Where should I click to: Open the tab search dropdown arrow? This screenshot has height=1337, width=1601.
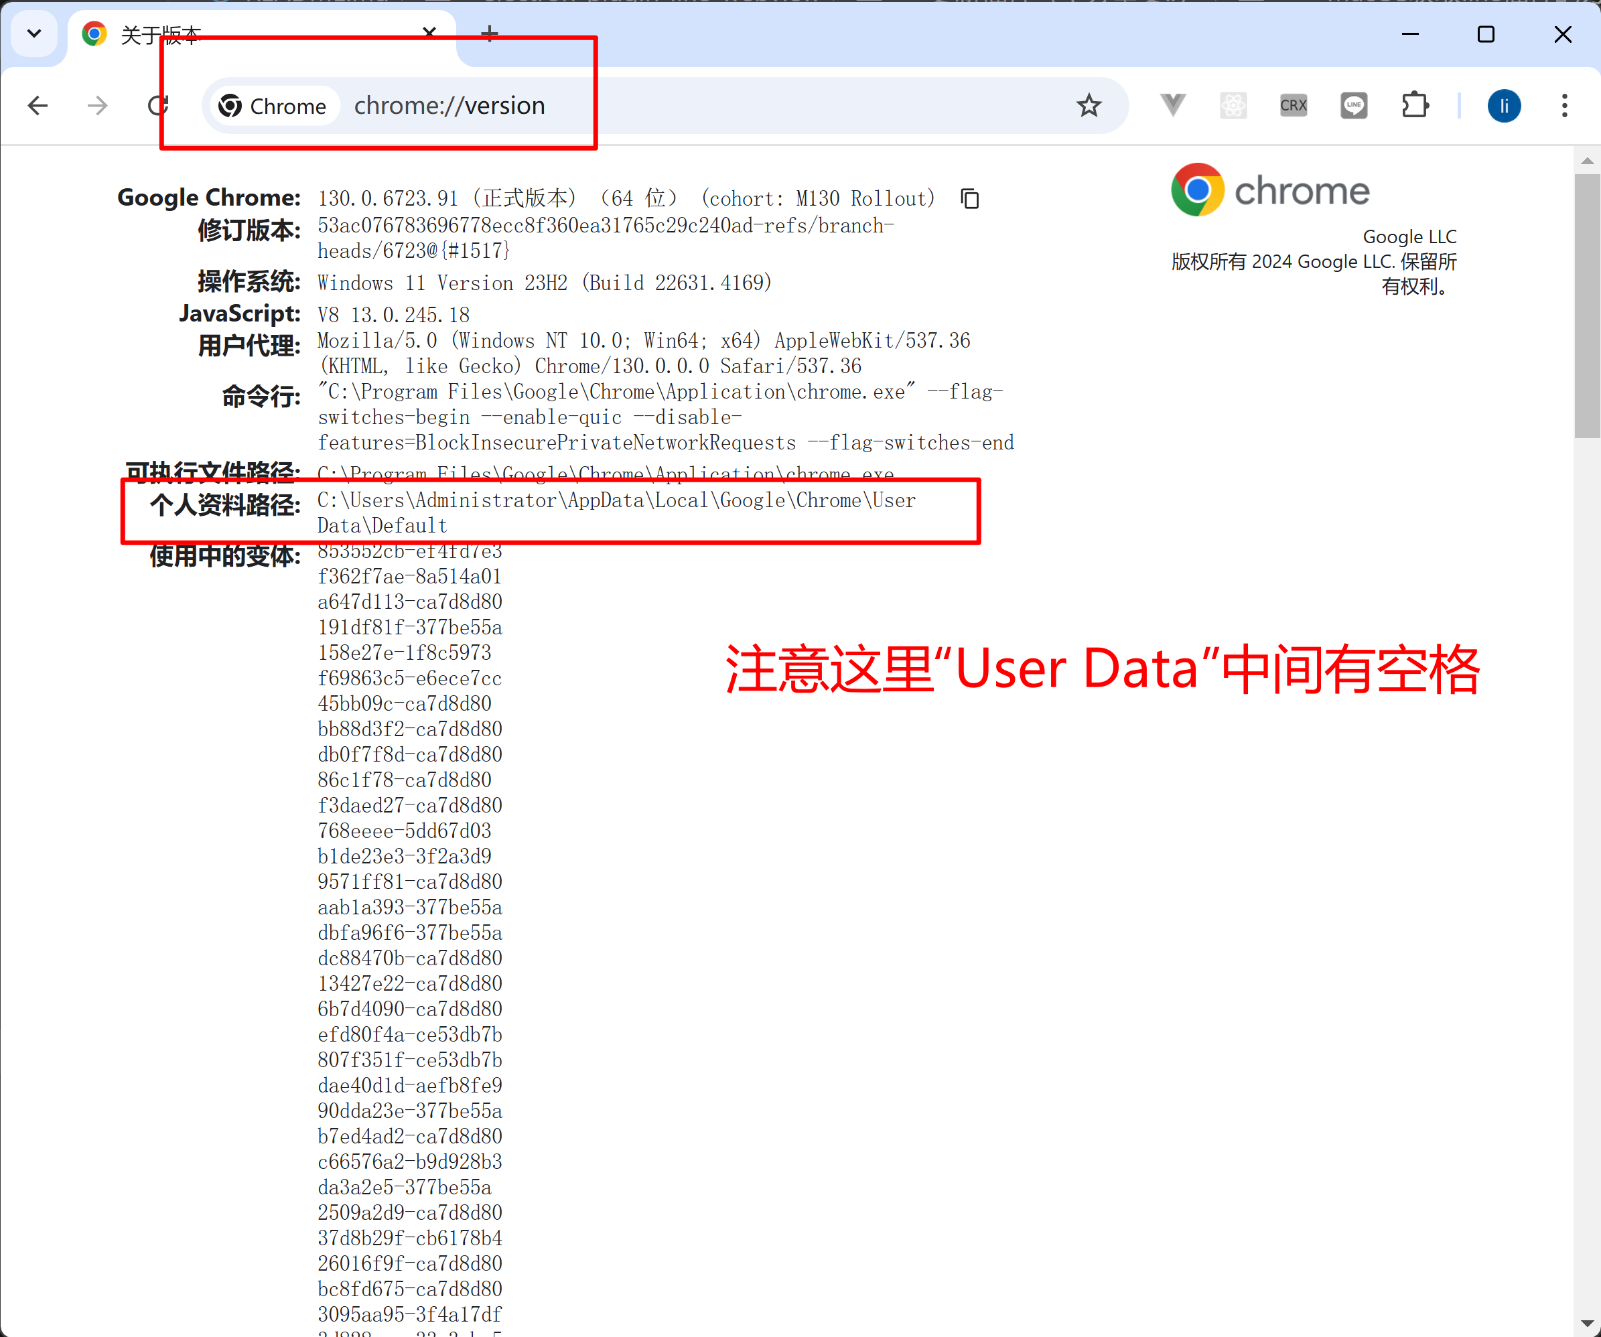pos(34,33)
